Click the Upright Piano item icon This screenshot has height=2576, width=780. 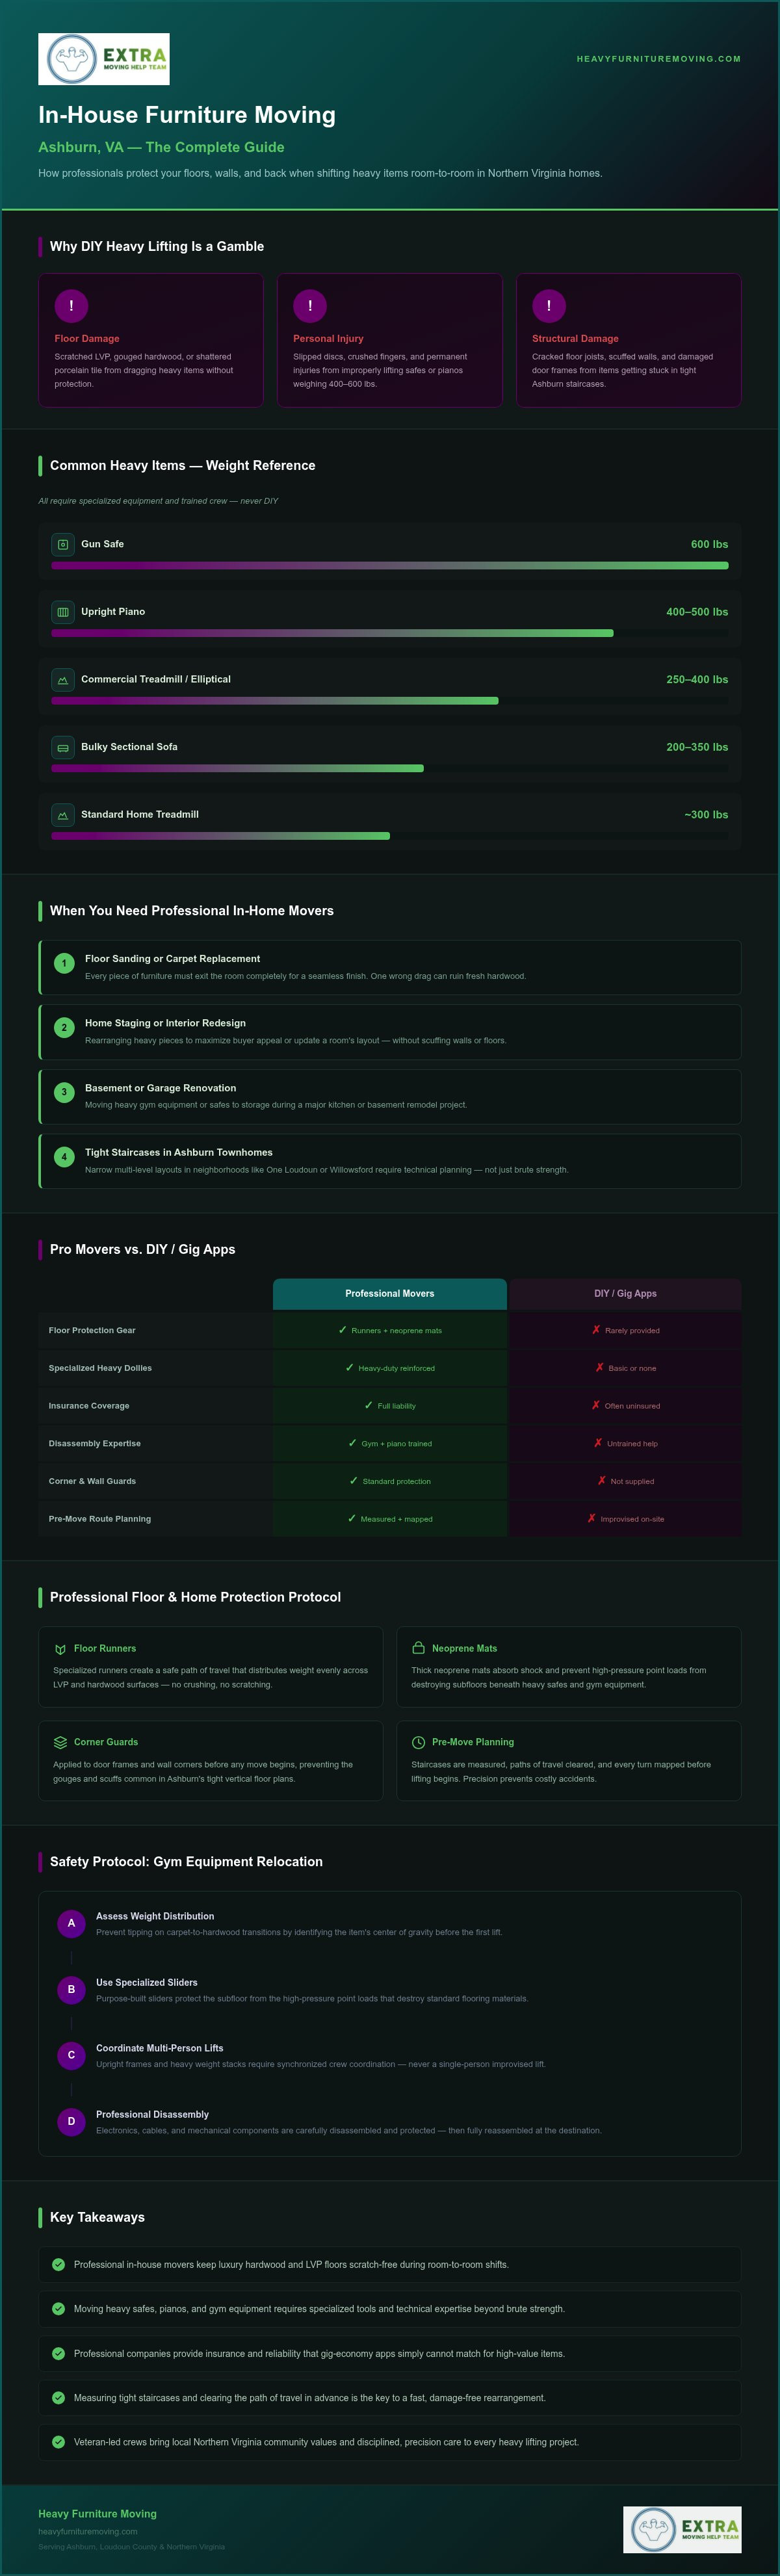pyautogui.click(x=63, y=612)
